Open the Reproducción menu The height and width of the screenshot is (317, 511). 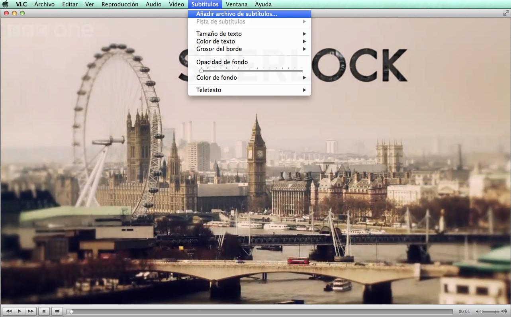pos(120,4)
